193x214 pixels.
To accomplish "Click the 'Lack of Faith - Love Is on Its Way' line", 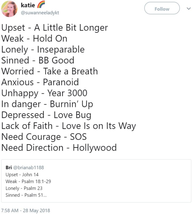I will [x=69, y=126].
